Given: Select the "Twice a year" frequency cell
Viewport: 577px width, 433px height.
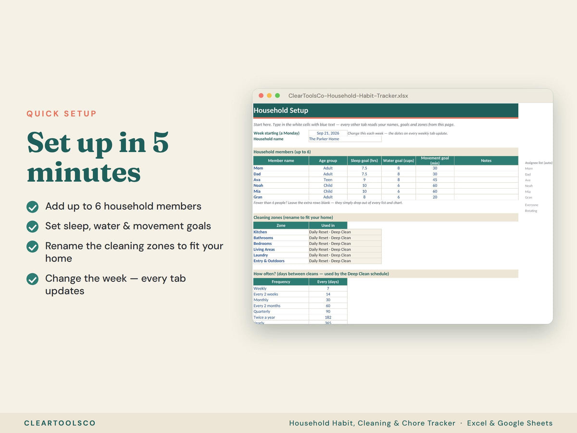Looking at the screenshot, I should point(281,318).
